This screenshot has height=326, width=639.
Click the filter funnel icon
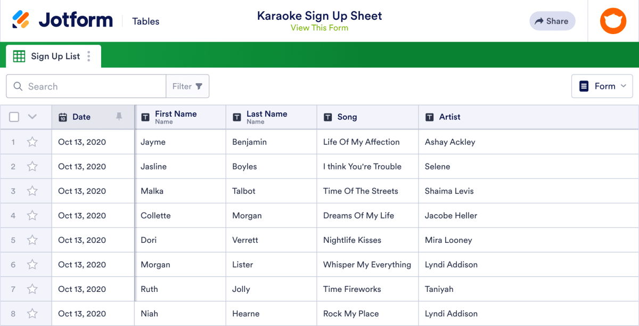coord(200,86)
